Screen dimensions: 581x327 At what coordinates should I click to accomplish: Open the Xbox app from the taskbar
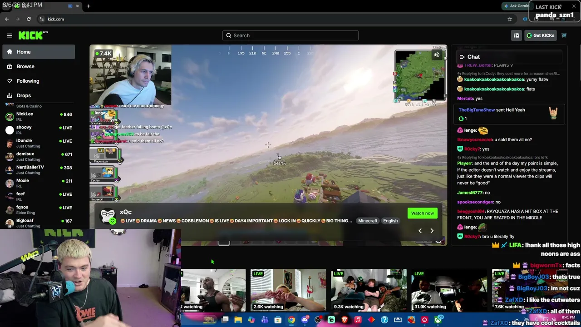(x=438, y=320)
